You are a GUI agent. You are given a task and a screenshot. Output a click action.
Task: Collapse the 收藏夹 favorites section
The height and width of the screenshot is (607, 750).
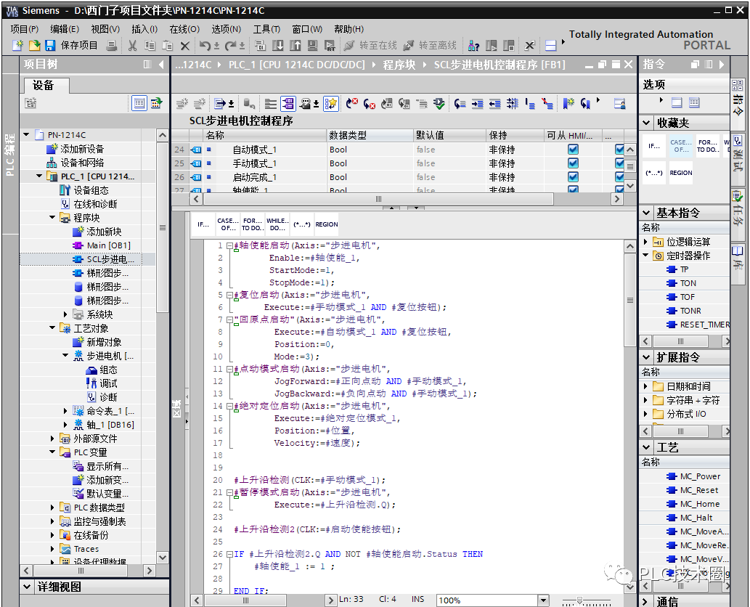[646, 123]
